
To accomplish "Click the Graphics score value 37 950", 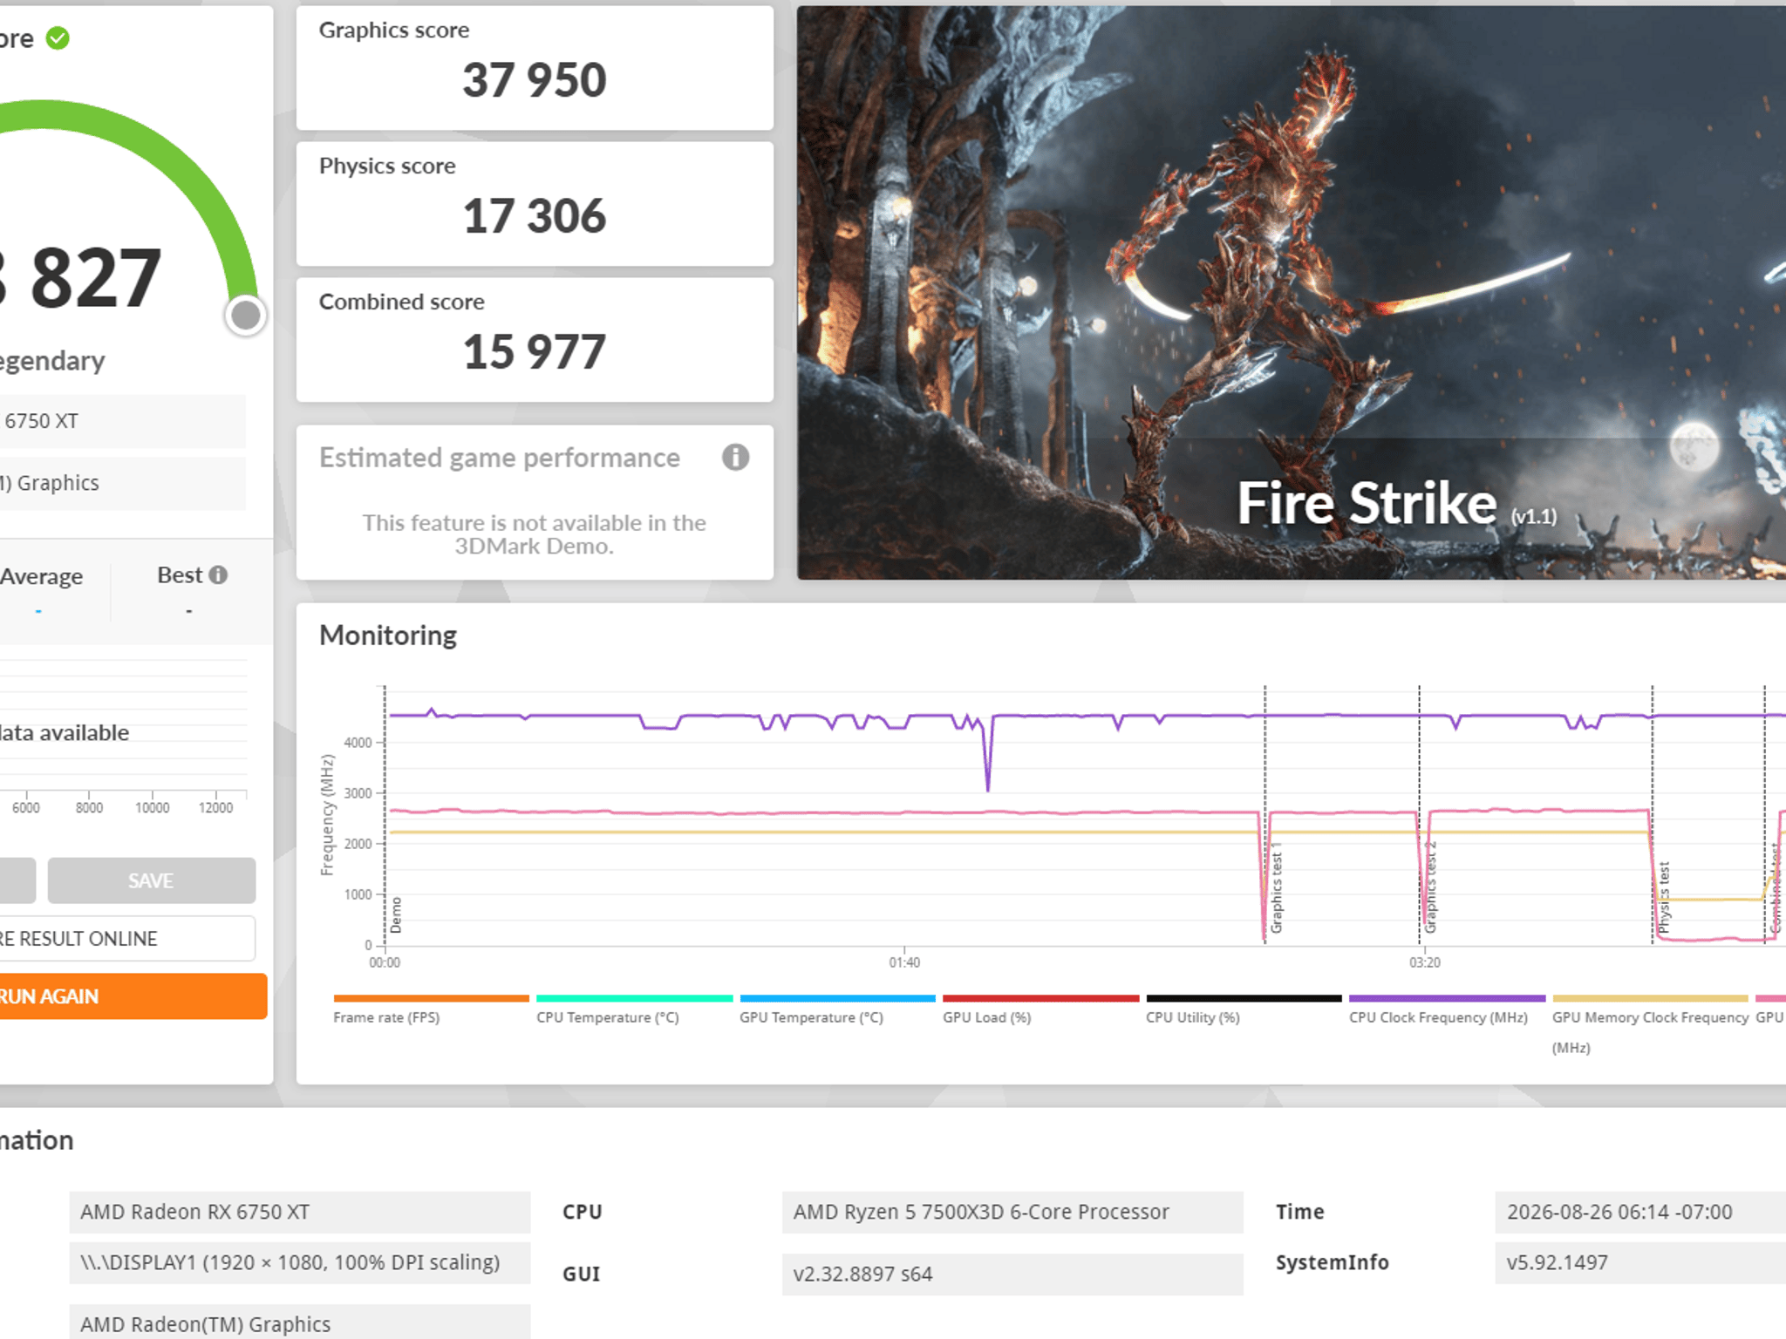I will 534,80.
